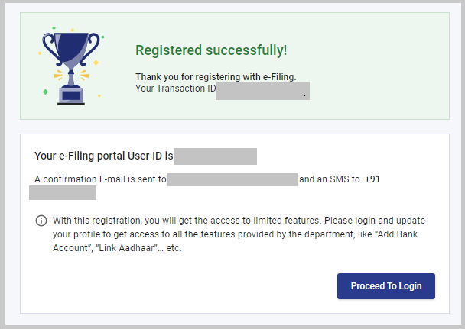
Task: Click the "and an SMS to" text
Action: click(x=329, y=179)
